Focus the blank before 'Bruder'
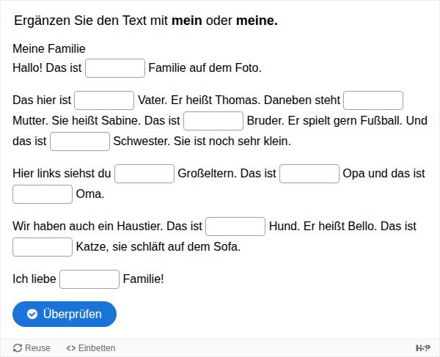 tap(213, 121)
